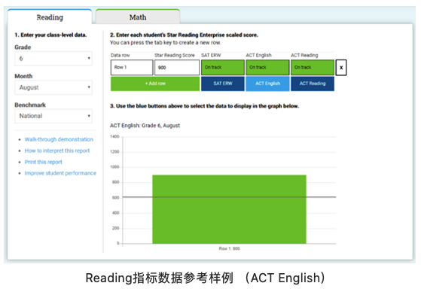421x292 pixels.
Task: Click the Row 1: 900 axis label
Action: tap(229, 248)
